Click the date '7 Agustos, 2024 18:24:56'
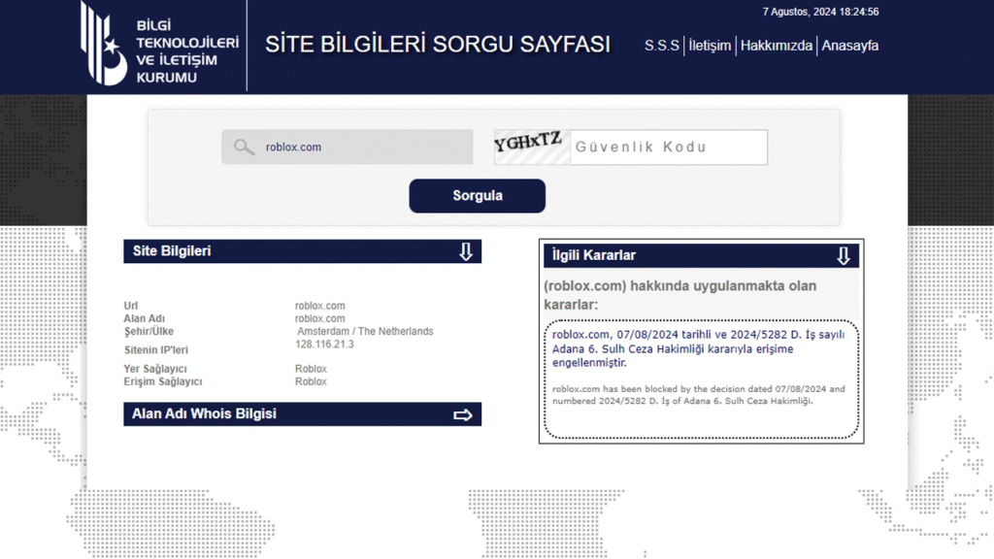Image resolution: width=994 pixels, height=559 pixels. [820, 12]
